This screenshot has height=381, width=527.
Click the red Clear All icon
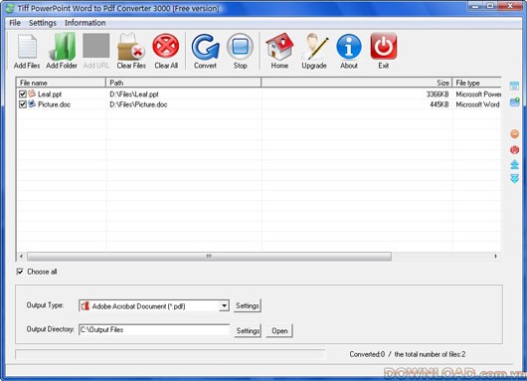(166, 46)
